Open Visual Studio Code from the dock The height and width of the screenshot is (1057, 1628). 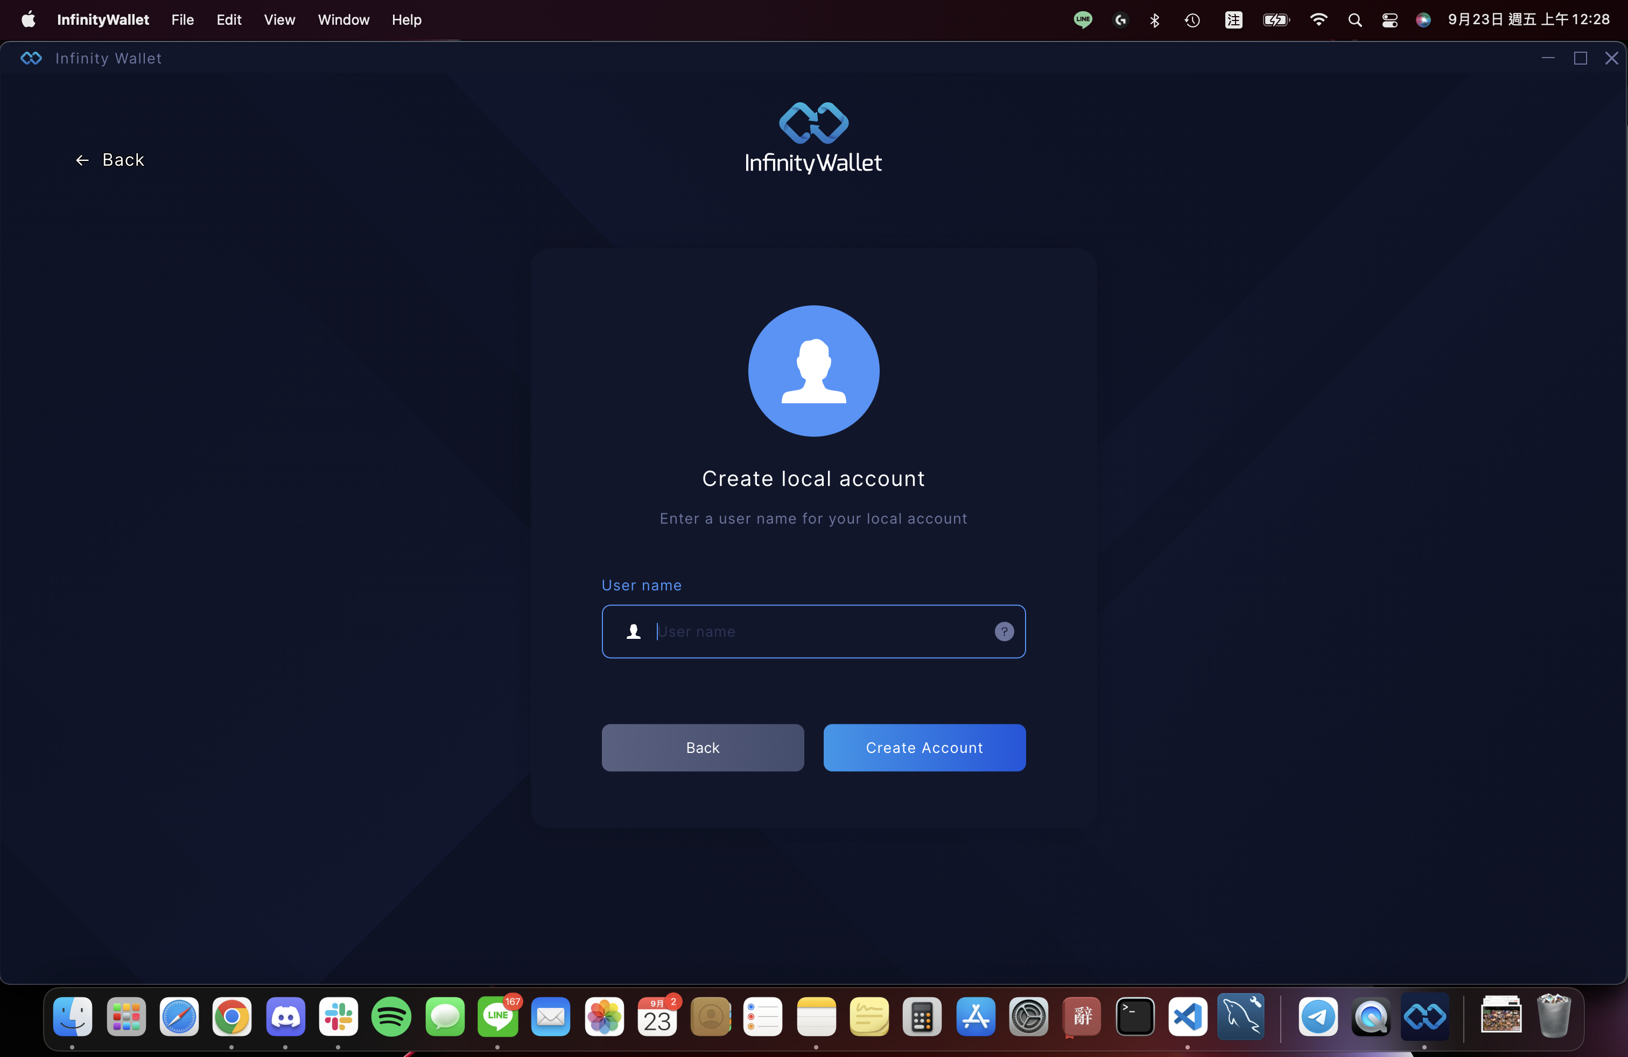(1188, 1017)
